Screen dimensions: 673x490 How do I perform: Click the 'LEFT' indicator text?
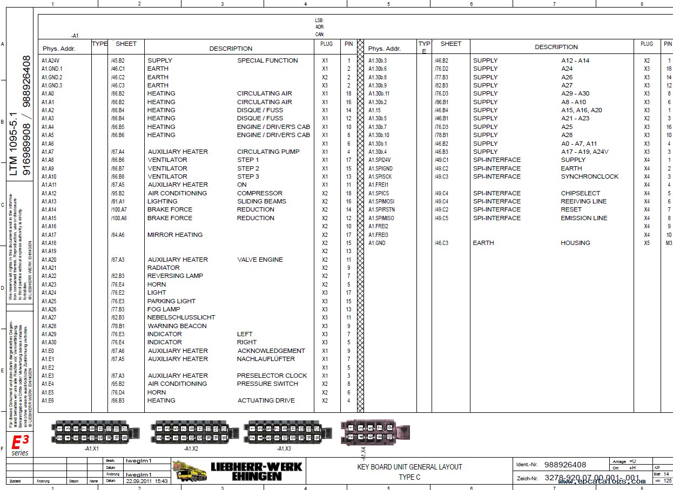[x=245, y=334]
